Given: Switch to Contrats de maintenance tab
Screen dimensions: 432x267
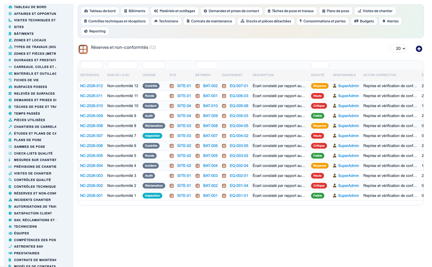Looking at the screenshot, I should pos(209,21).
